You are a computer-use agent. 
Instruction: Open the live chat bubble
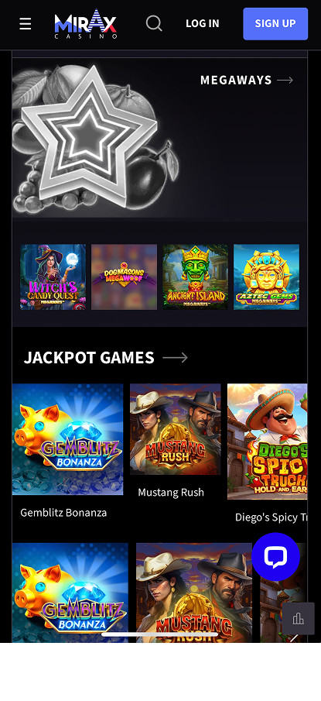275,557
